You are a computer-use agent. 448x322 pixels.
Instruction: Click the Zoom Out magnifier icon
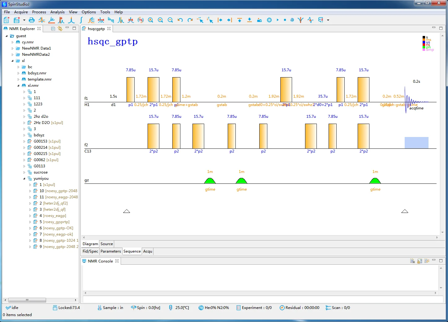(170, 20)
